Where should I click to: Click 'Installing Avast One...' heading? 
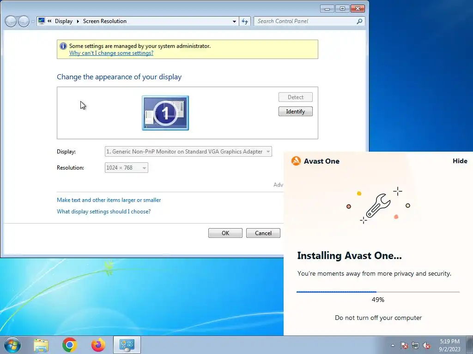click(x=349, y=255)
